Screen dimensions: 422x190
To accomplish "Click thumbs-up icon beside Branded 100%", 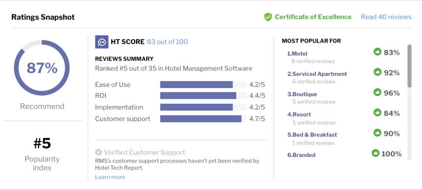I will pos(376,153).
